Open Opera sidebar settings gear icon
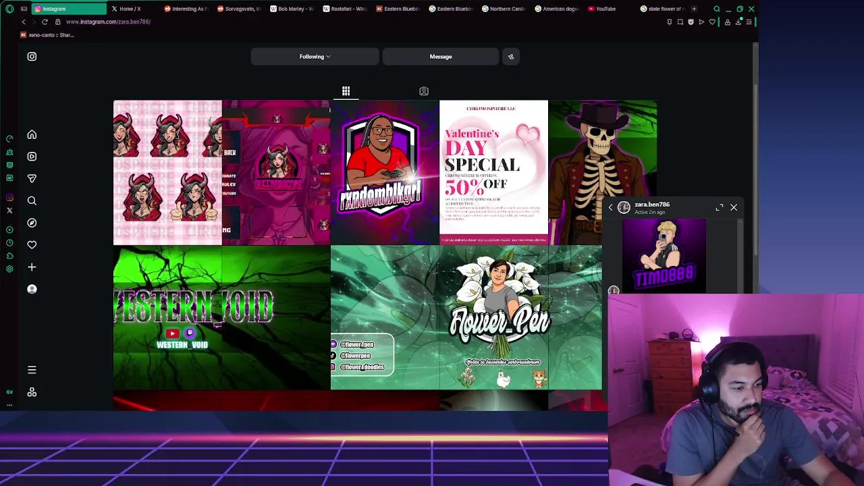Image resolution: width=864 pixels, height=486 pixels. (9, 269)
